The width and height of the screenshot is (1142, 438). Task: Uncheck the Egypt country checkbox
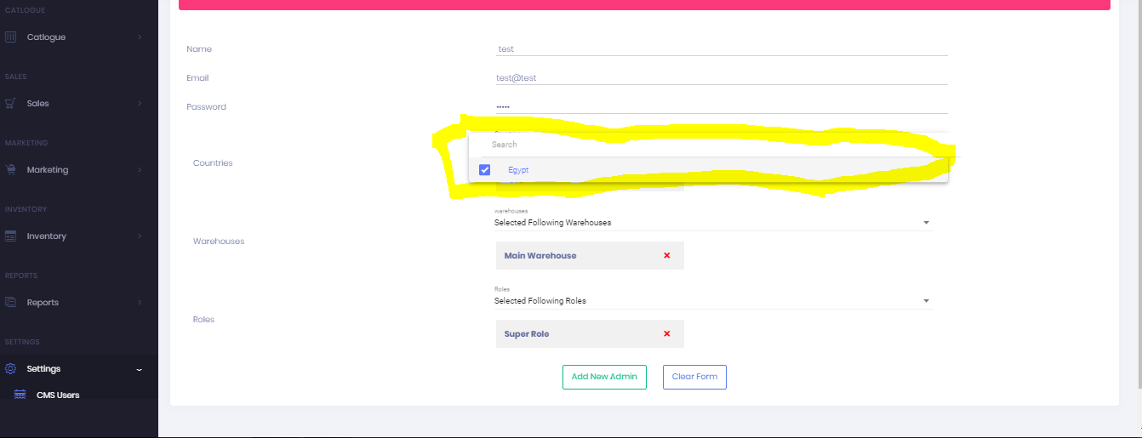click(x=485, y=170)
